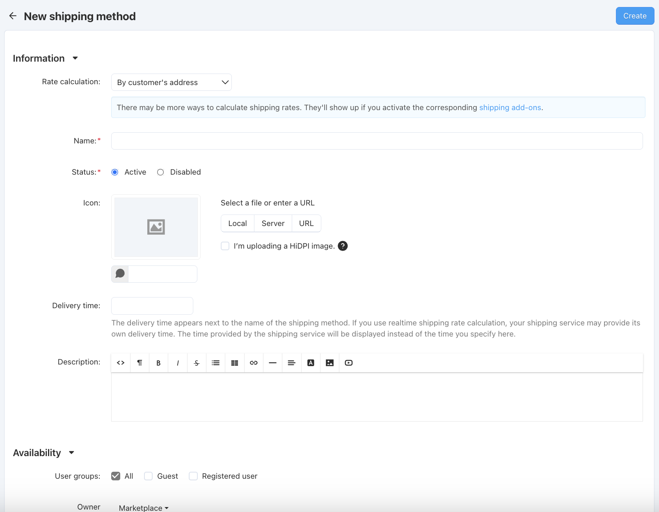This screenshot has height=512, width=659.
Task: Check the Guest user group checkbox
Action: 148,476
